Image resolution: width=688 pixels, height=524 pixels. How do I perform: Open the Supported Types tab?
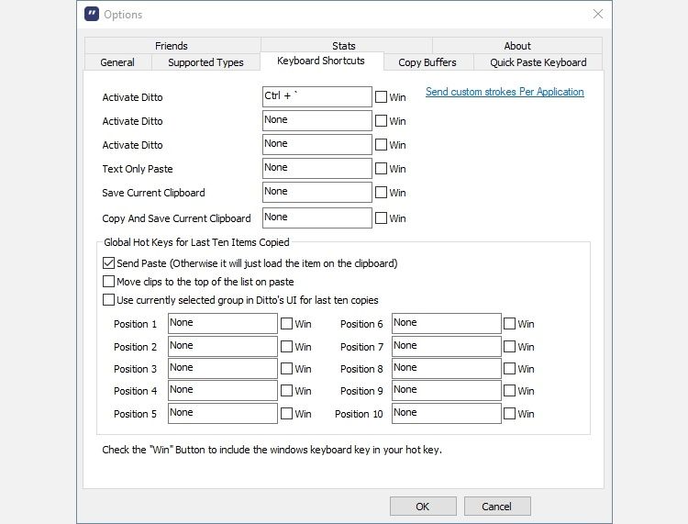pos(205,62)
